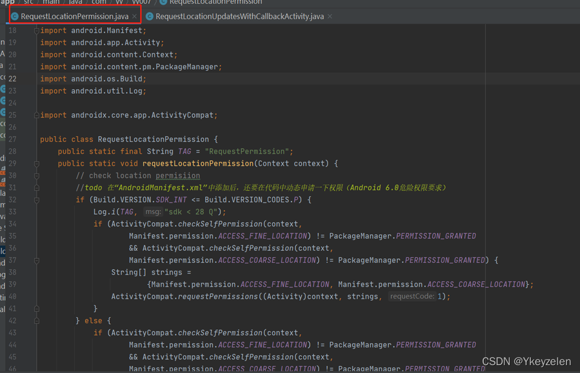This screenshot has width=580, height=373.
Task: Click line number 40 in the gutter
Action: (x=12, y=297)
